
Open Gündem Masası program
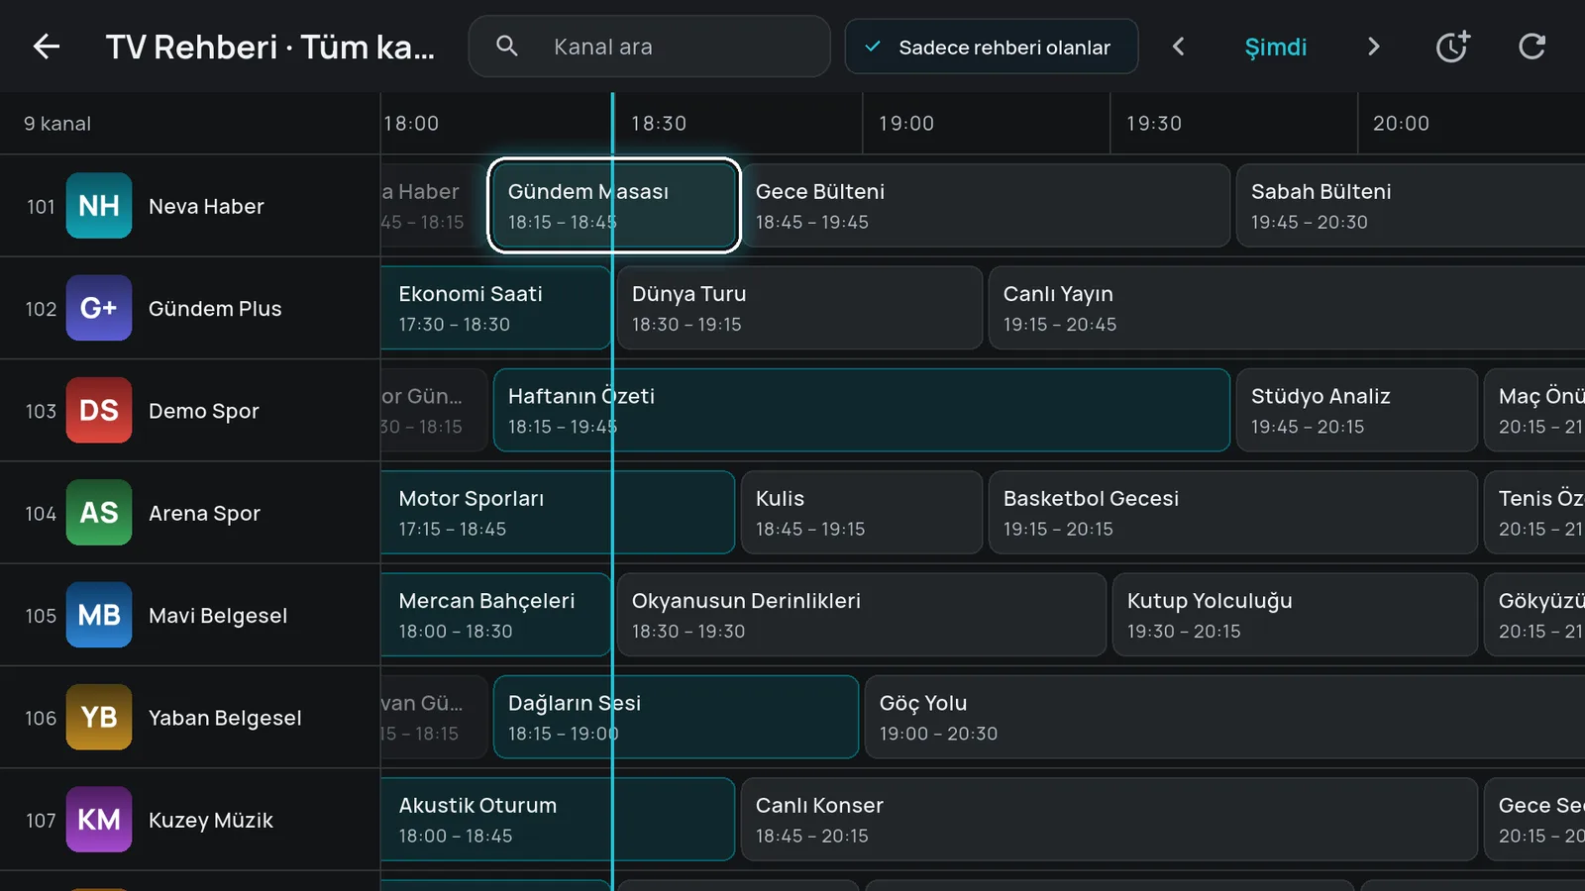(614, 206)
